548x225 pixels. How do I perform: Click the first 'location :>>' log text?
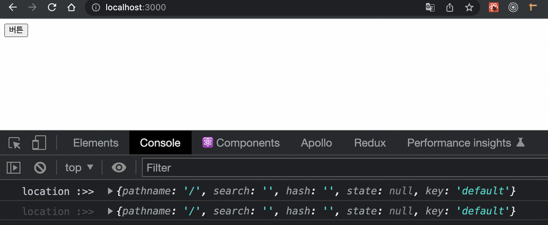point(58,191)
